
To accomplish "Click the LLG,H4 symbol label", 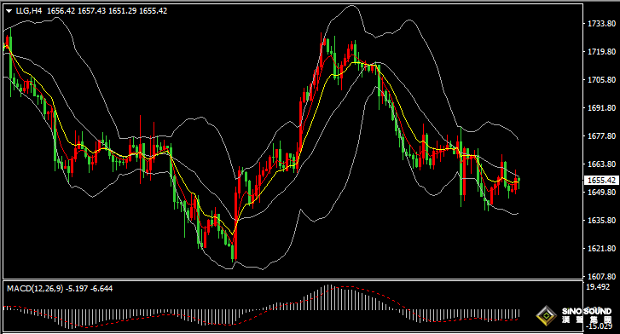I will (x=28, y=11).
